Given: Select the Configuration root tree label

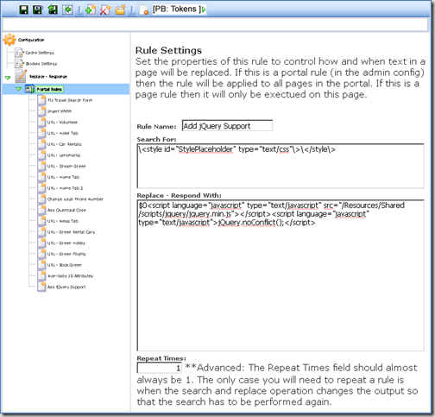Looking at the screenshot, I should pos(31,40).
